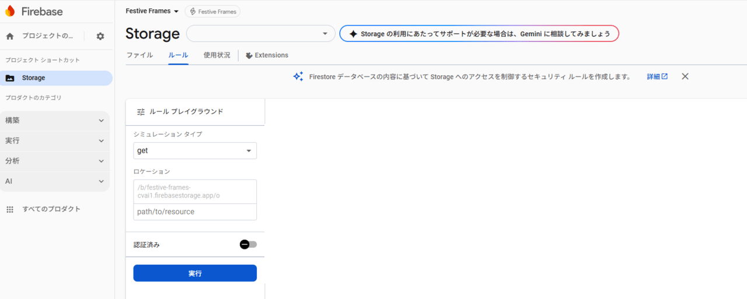The image size is (747, 299).
Task: Click the Firebase flame logo
Action: (x=10, y=11)
